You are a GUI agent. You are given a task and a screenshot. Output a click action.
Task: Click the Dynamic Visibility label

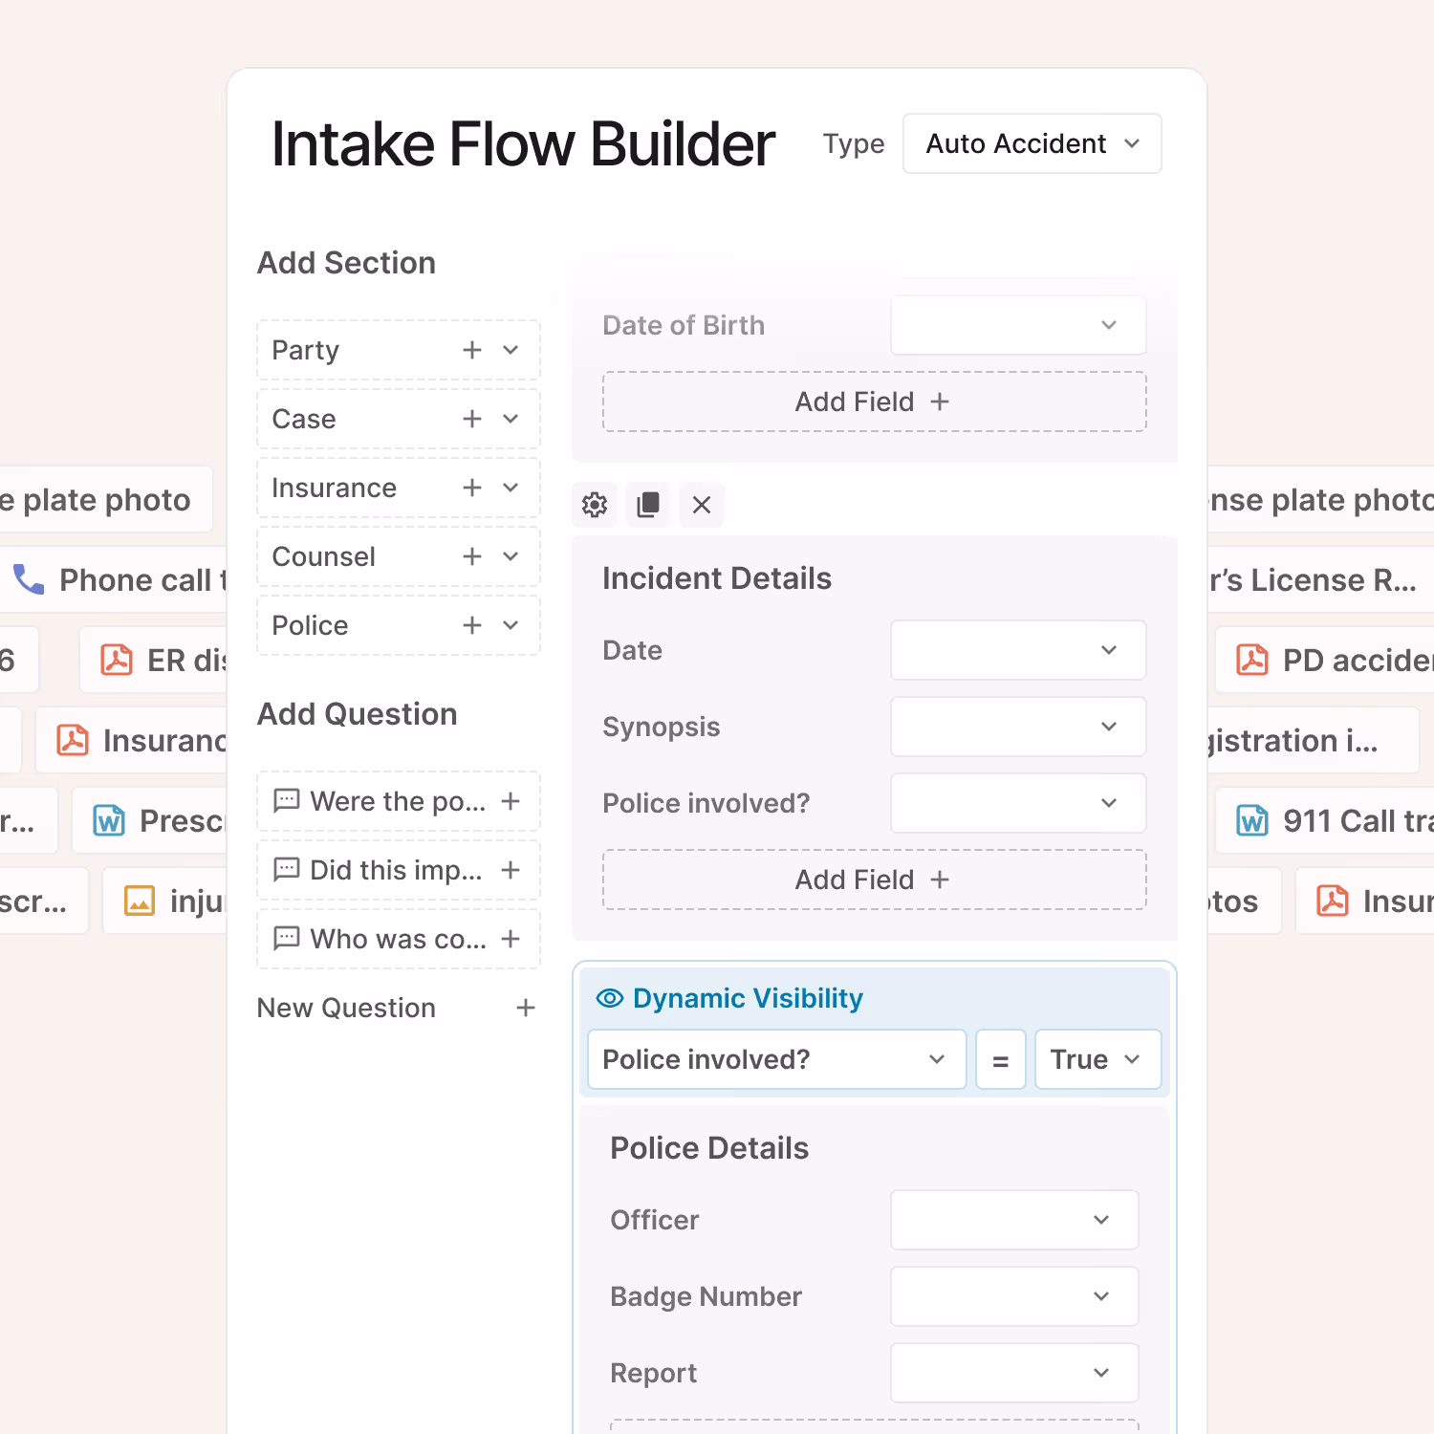pyautogui.click(x=748, y=998)
